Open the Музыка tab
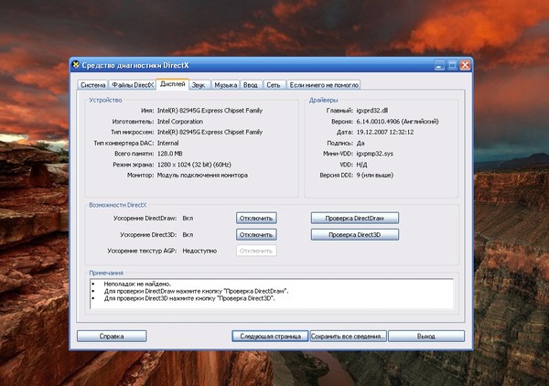The image size is (549, 386). point(227,84)
